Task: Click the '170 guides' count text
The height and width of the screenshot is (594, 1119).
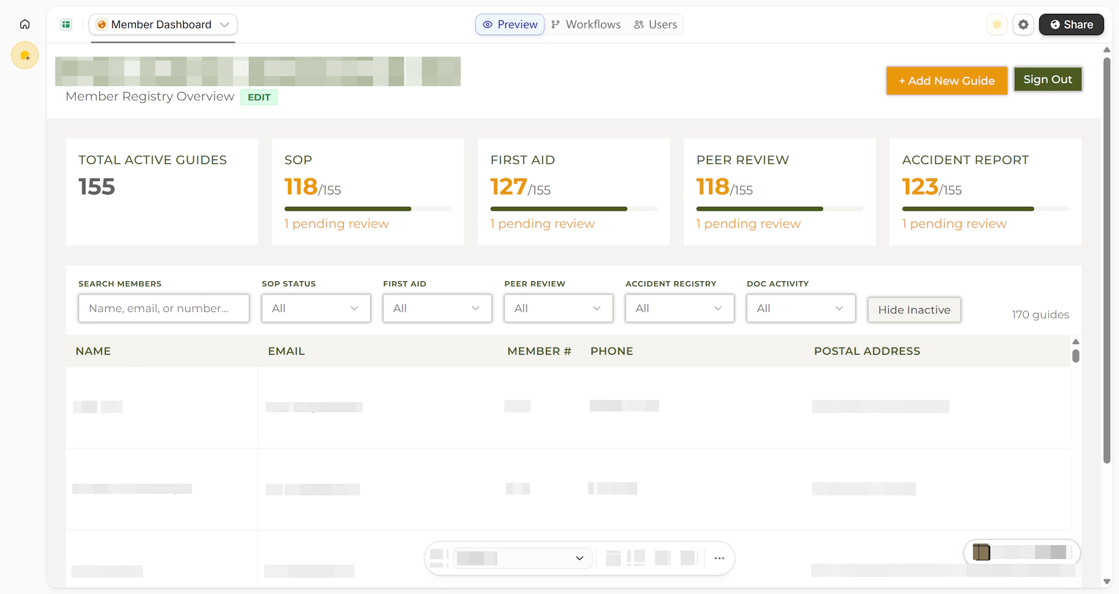Action: [x=1040, y=314]
